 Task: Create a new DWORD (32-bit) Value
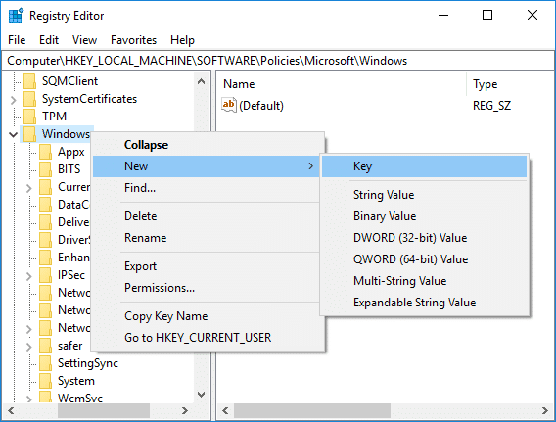[x=425, y=238]
